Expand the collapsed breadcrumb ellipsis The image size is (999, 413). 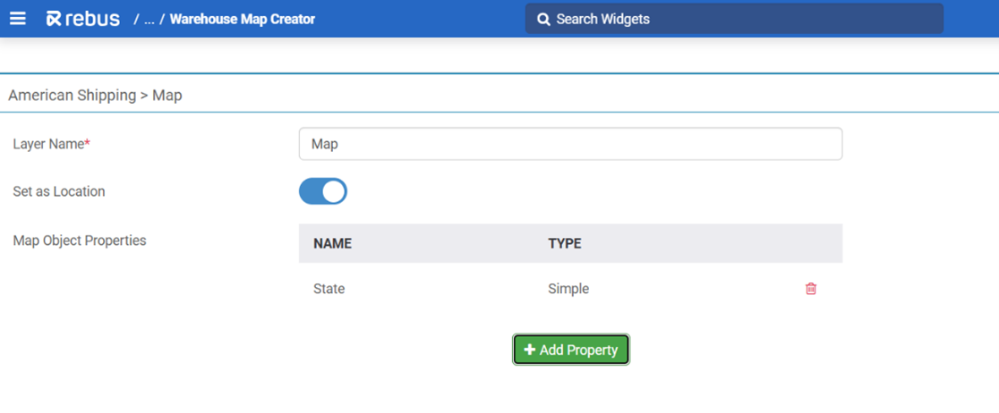149,19
